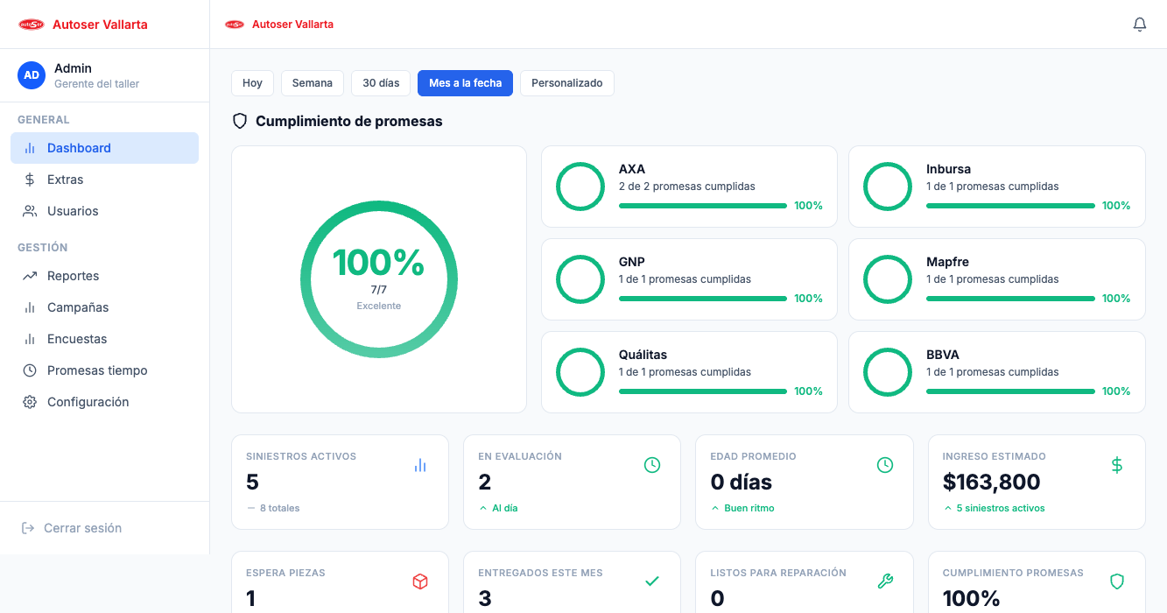Click the red box icon in Espera Piezas card
The image size is (1167, 613).
420,581
